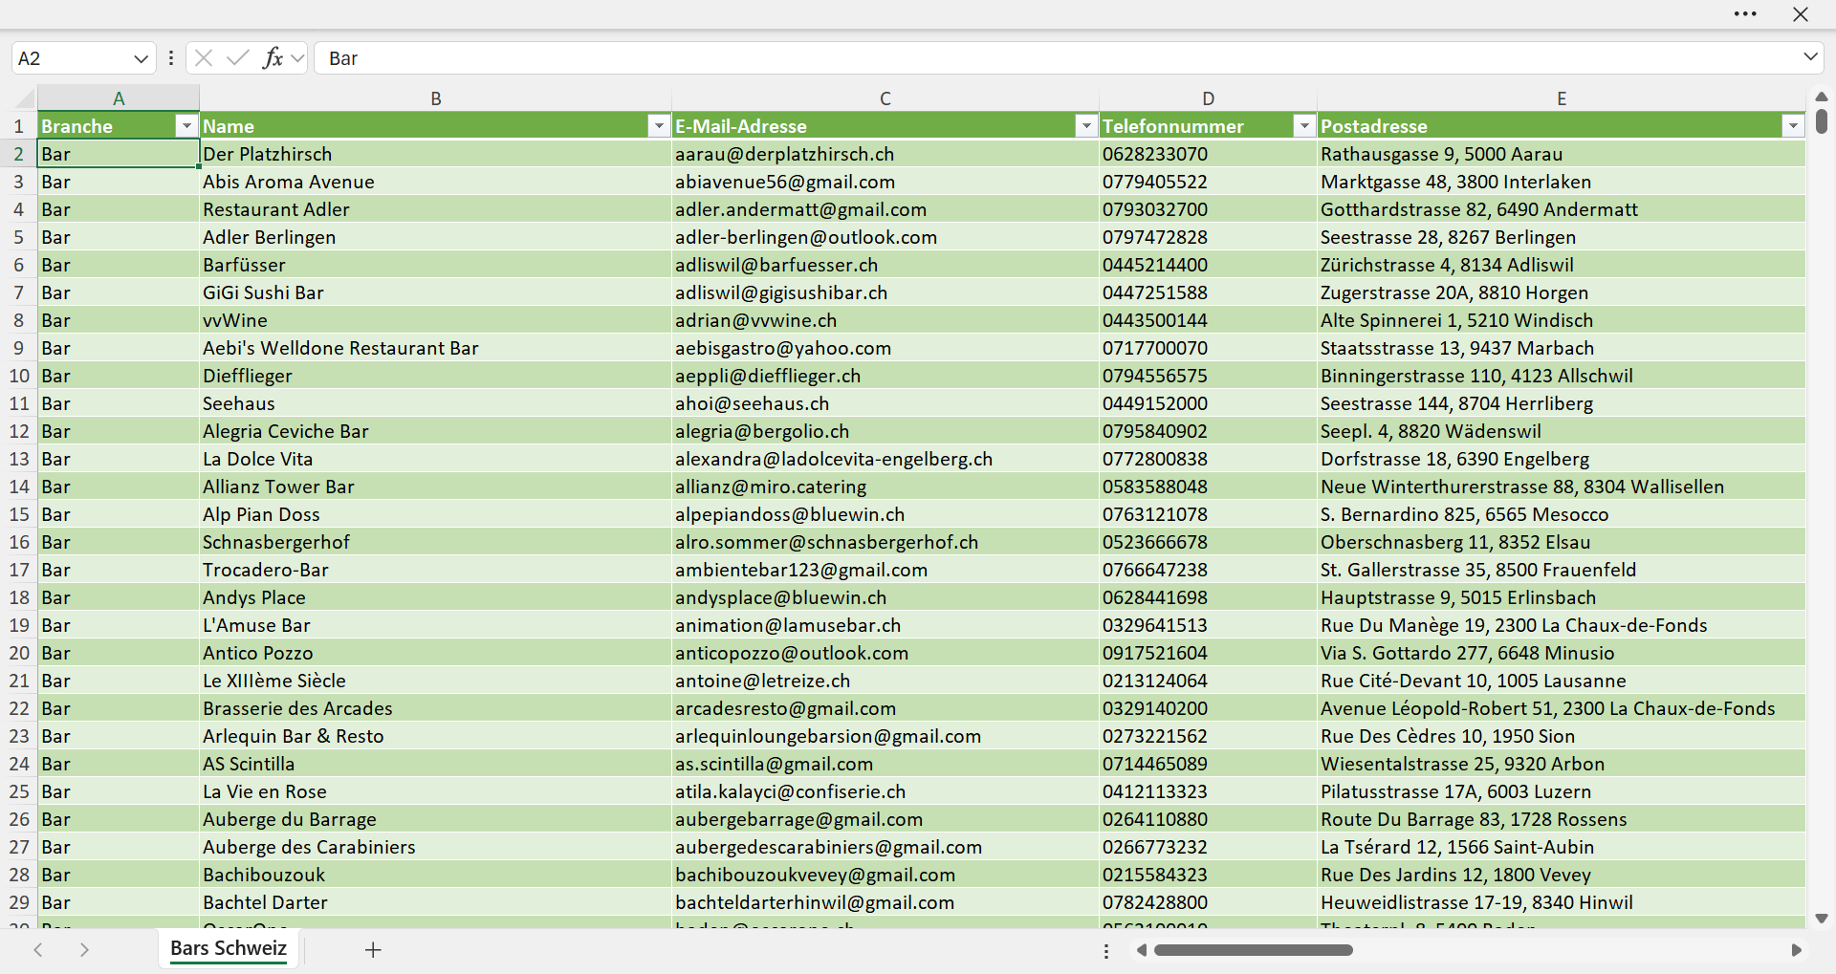Image resolution: width=1836 pixels, height=974 pixels.
Task: Click cell with Der Platzhirsch
Action: coord(435,154)
